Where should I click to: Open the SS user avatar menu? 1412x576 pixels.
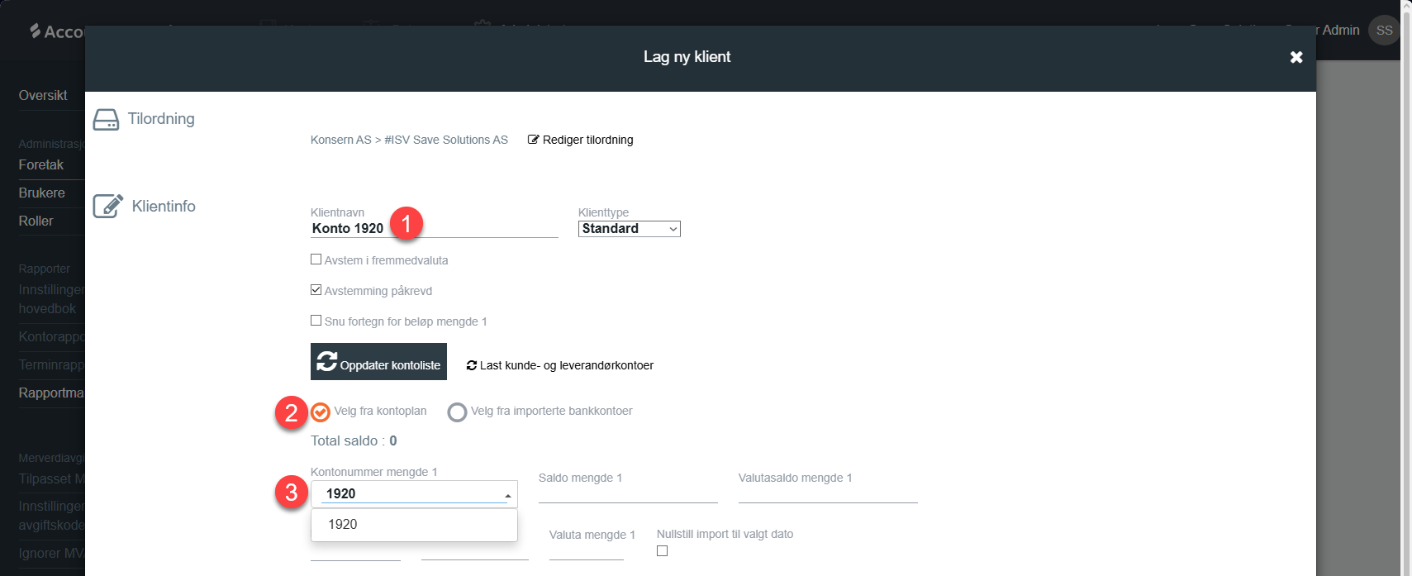1384,31
